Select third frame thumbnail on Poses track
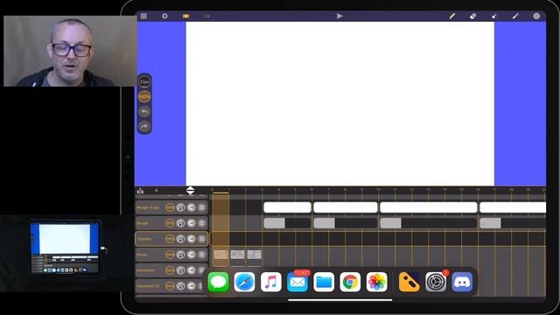 254,255
